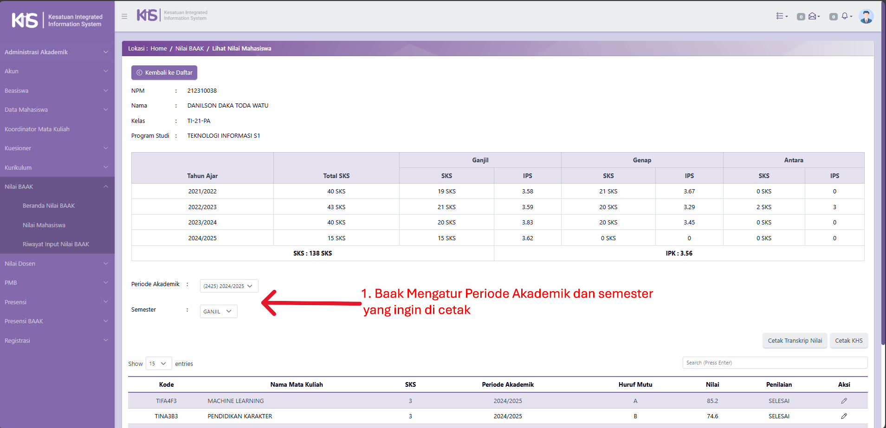This screenshot has width=886, height=428.
Task: Expand the Administrasi Akademik menu
Action: pos(56,52)
